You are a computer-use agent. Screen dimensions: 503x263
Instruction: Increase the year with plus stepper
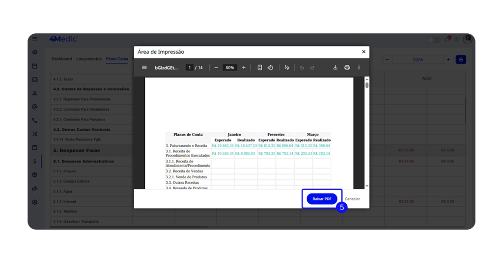[448, 60]
